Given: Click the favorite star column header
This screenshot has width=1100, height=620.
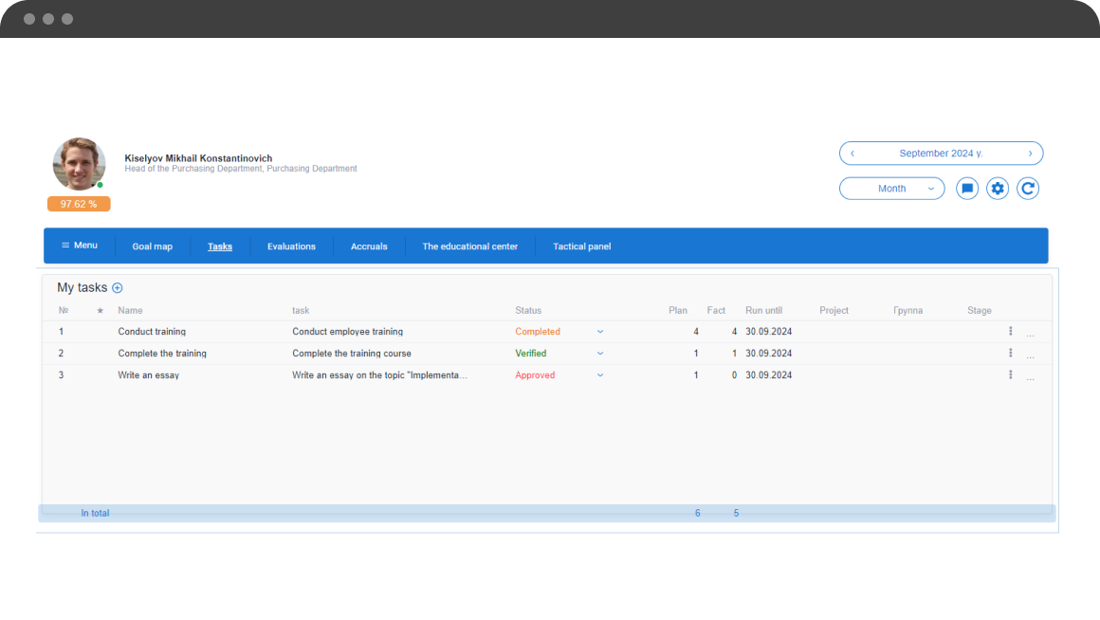Looking at the screenshot, I should tap(100, 311).
